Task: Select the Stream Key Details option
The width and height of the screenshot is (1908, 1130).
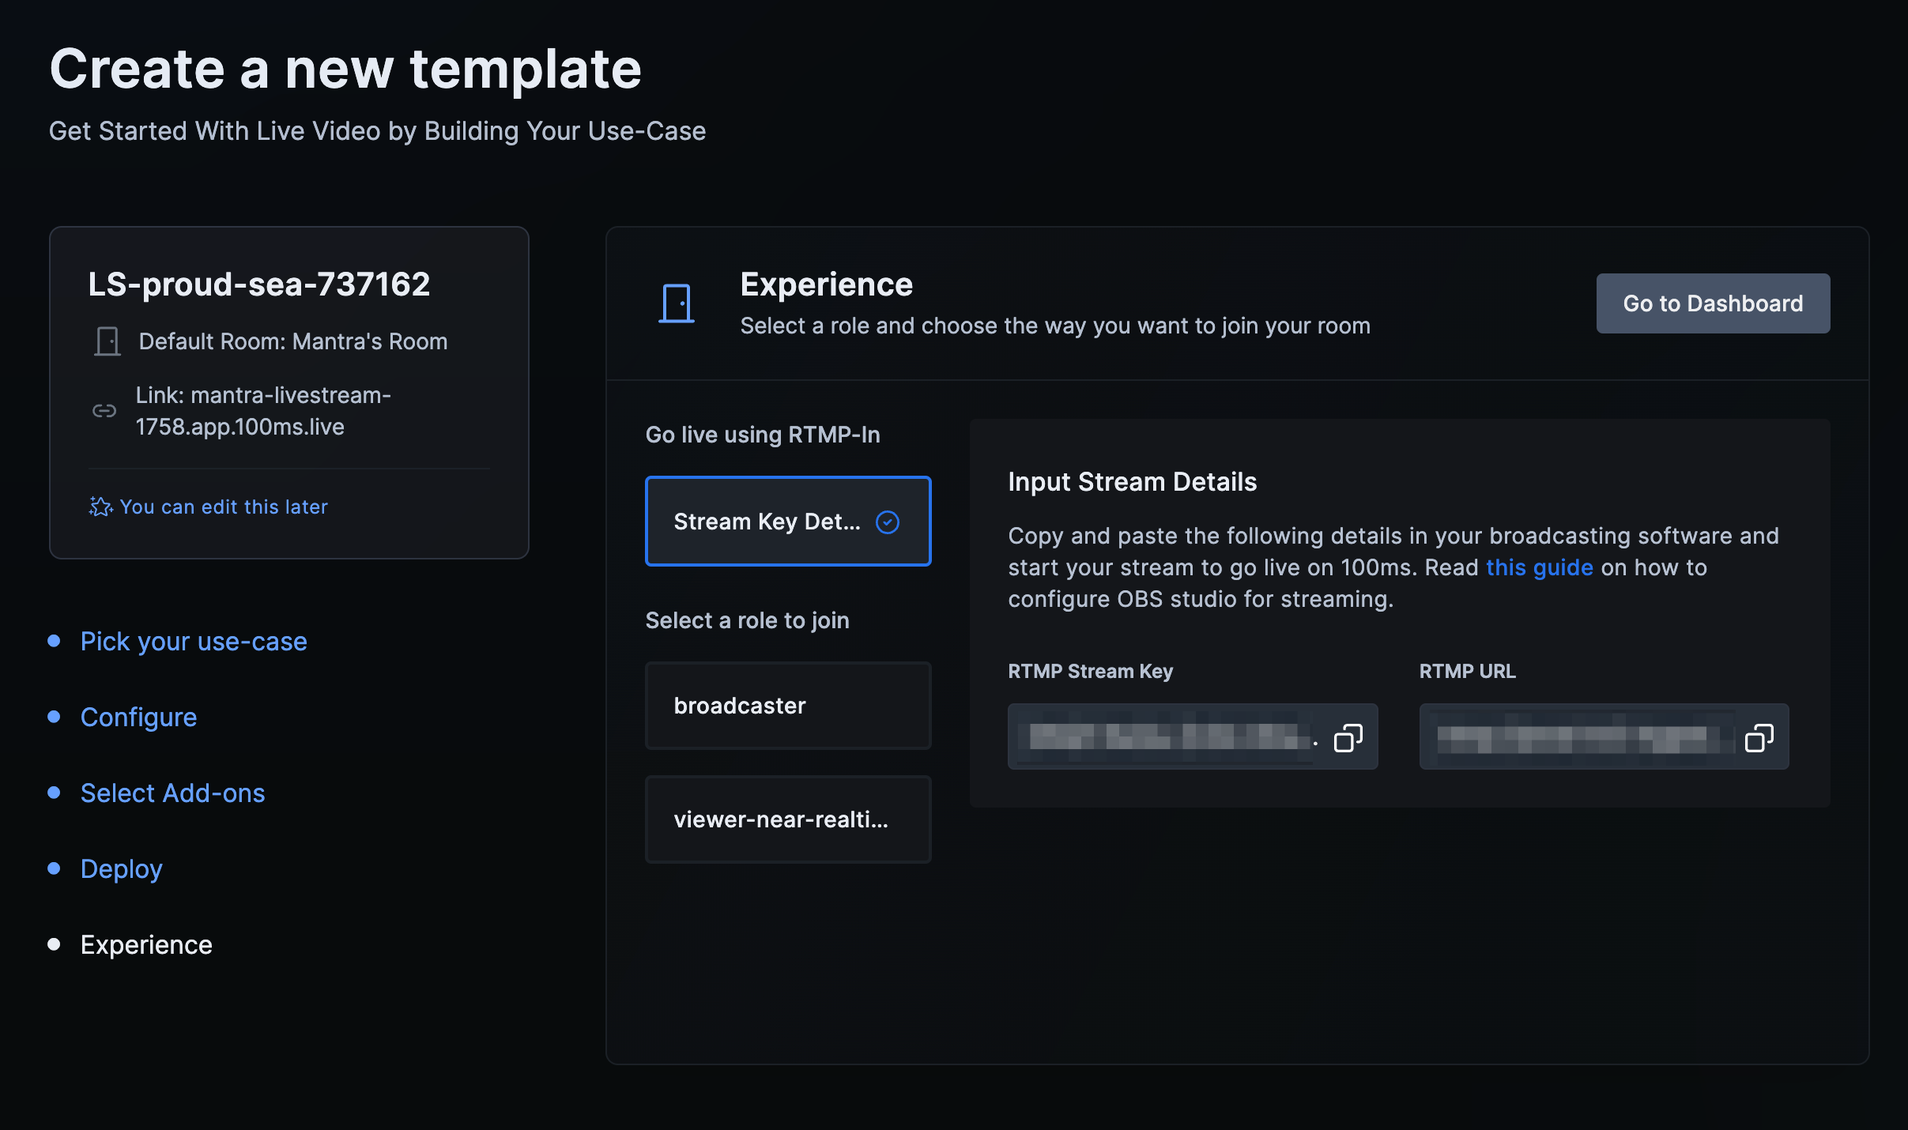Action: tap(767, 522)
